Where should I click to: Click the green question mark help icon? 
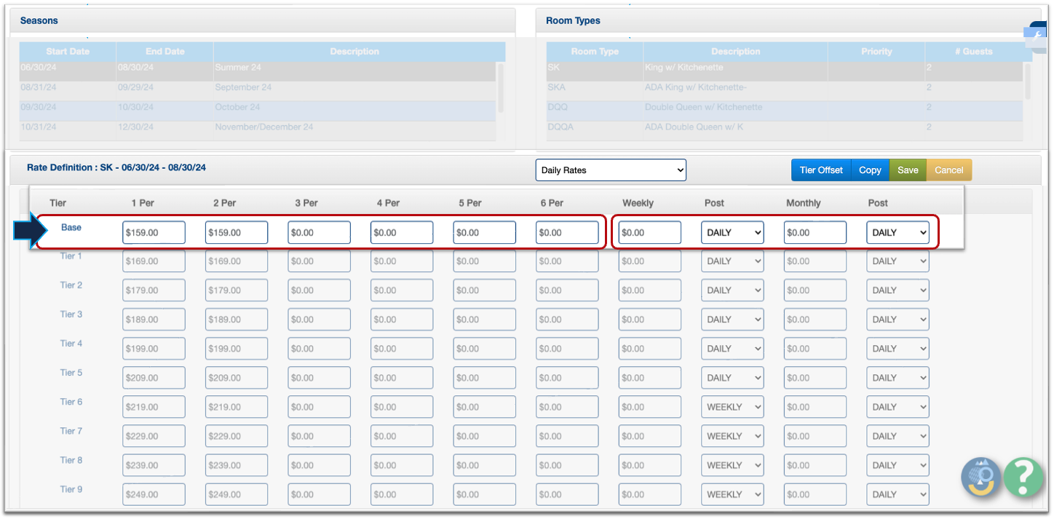pyautogui.click(x=1023, y=477)
